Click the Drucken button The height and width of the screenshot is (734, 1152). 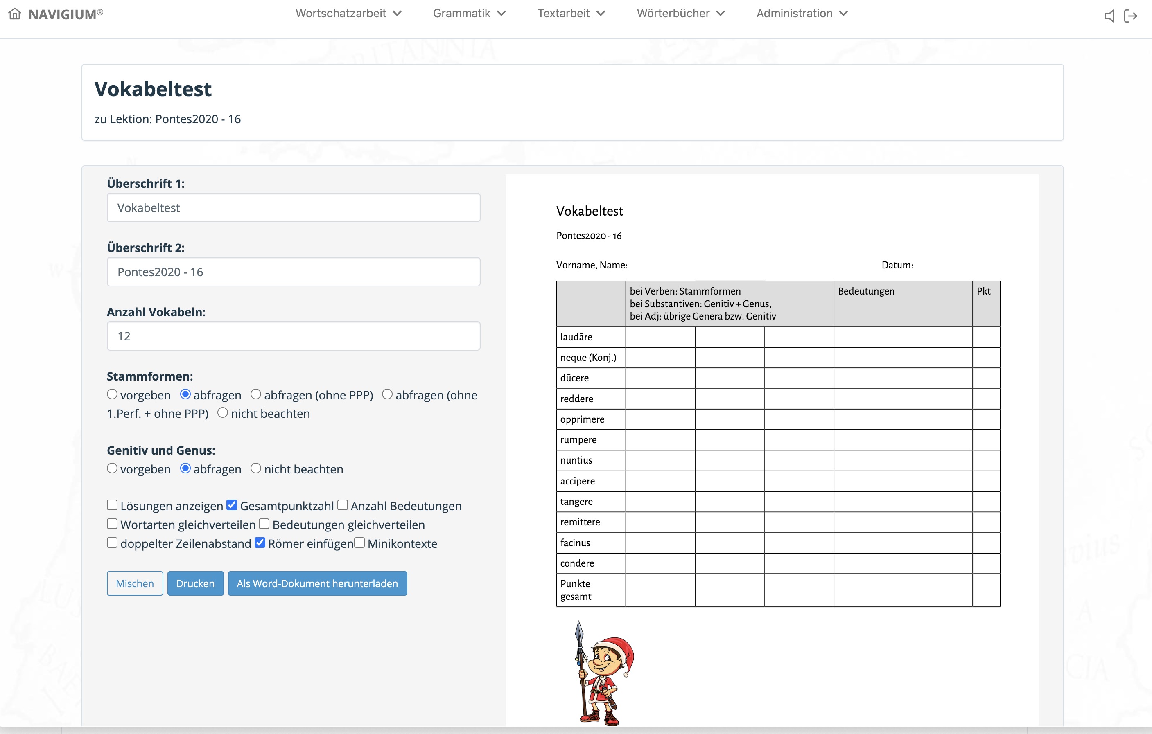(x=195, y=583)
